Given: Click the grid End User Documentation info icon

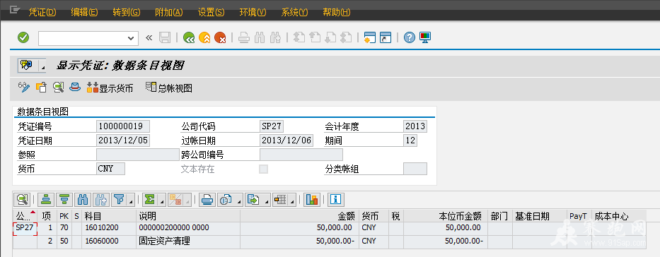Looking at the screenshot, I should [x=335, y=200].
